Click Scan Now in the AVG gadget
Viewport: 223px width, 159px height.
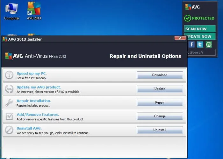click(x=200, y=29)
